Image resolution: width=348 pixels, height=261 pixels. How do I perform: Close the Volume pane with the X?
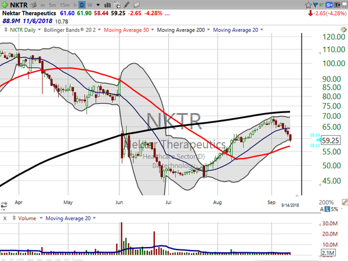[5, 218]
